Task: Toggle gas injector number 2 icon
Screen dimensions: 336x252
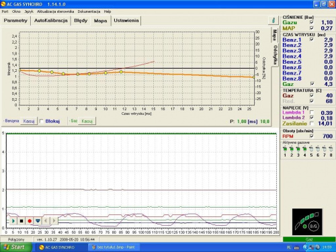Action: pos(292,149)
